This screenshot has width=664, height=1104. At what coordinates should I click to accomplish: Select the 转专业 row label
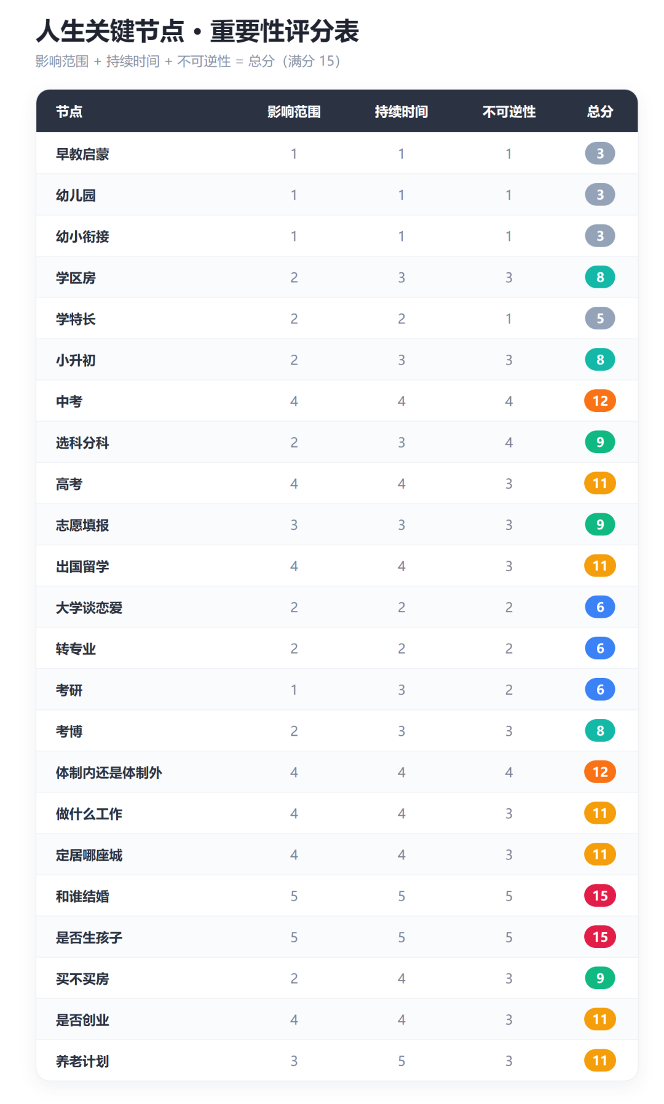click(76, 649)
